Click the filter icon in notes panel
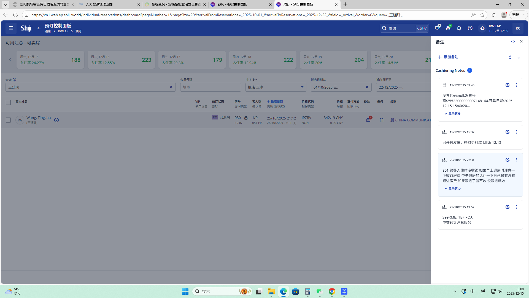This screenshot has width=529, height=298. [519, 57]
